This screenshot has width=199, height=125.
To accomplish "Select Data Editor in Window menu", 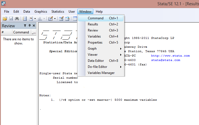I will click(x=101, y=61).
